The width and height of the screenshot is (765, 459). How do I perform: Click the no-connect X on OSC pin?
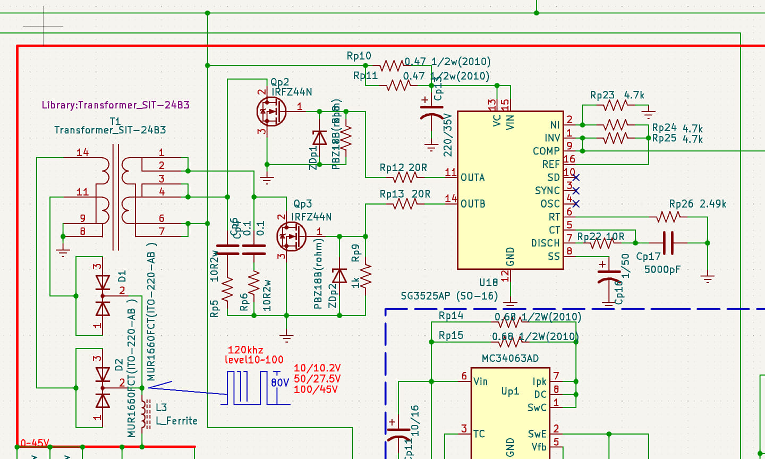pos(576,203)
